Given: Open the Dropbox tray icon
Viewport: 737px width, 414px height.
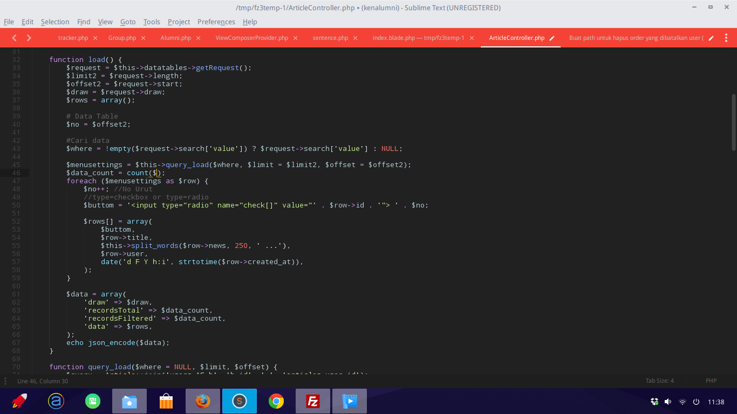Looking at the screenshot, I should (x=654, y=402).
